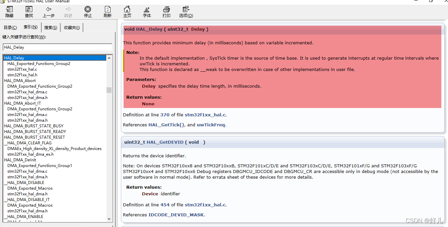
Task: Switch to the 搜索(S) search tab
Action: point(51,27)
